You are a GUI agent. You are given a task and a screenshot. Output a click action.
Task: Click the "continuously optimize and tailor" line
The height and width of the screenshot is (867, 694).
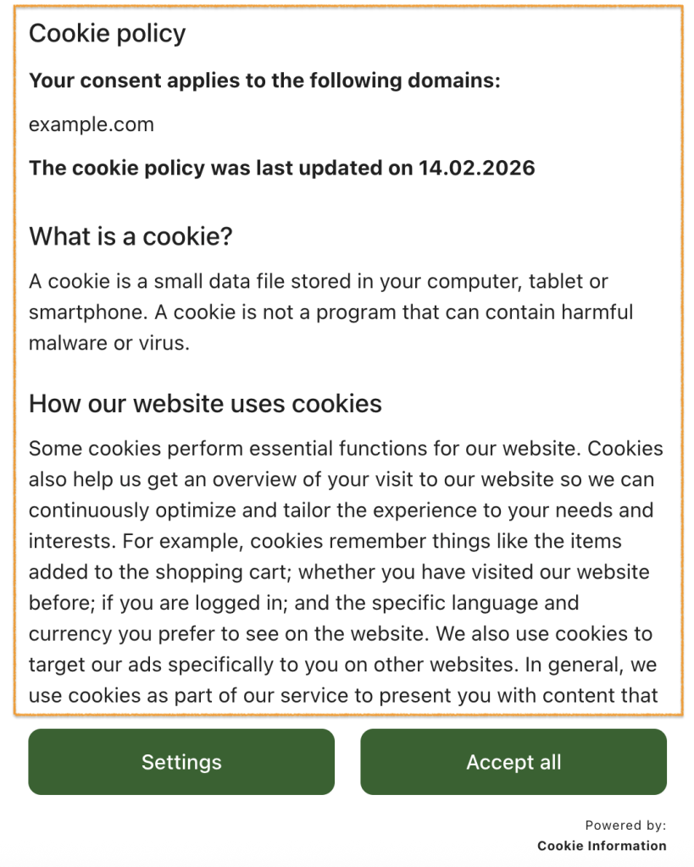pyautogui.click(x=341, y=511)
